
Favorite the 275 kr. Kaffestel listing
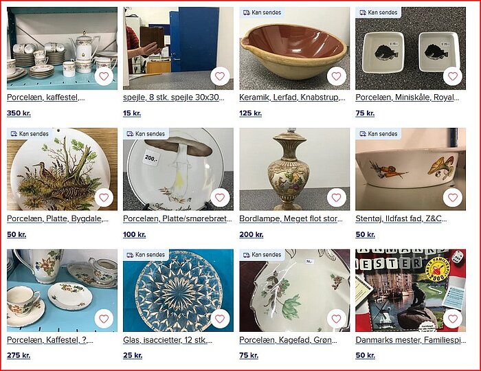[x=104, y=319]
